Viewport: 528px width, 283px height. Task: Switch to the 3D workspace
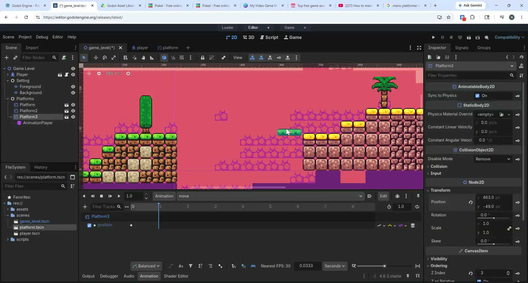pos(249,37)
